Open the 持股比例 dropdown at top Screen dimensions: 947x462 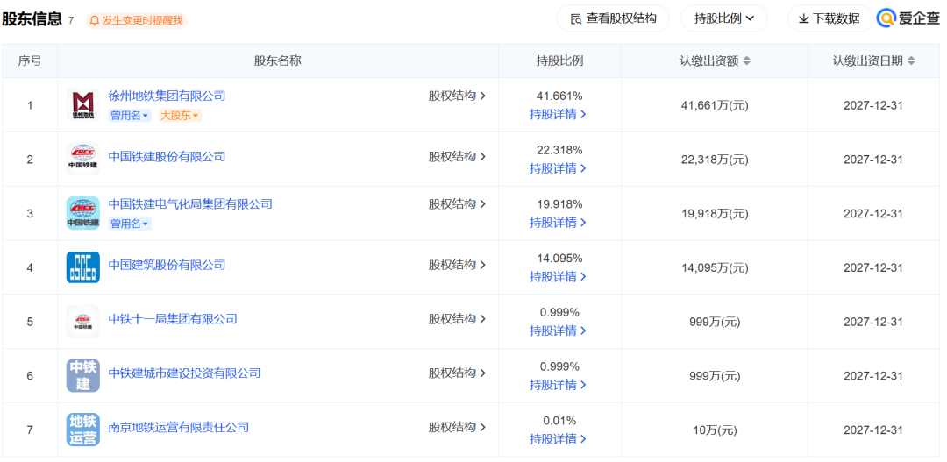(724, 18)
